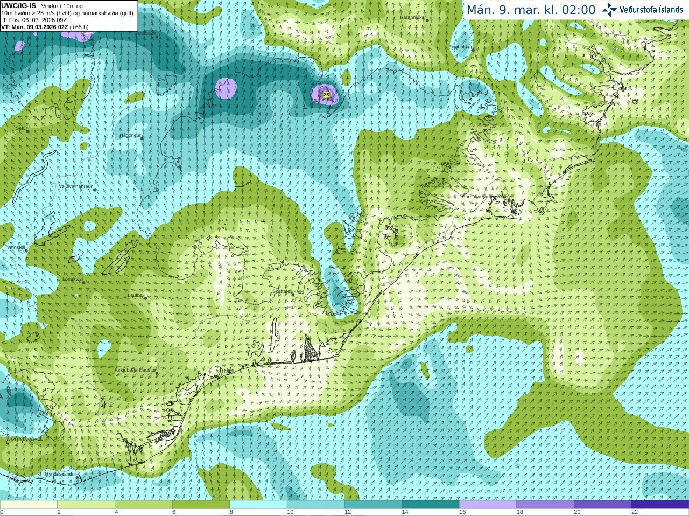Click the 10–12 m/s turquoise swatch
This screenshot has width=689, height=516.
[x=316, y=505]
